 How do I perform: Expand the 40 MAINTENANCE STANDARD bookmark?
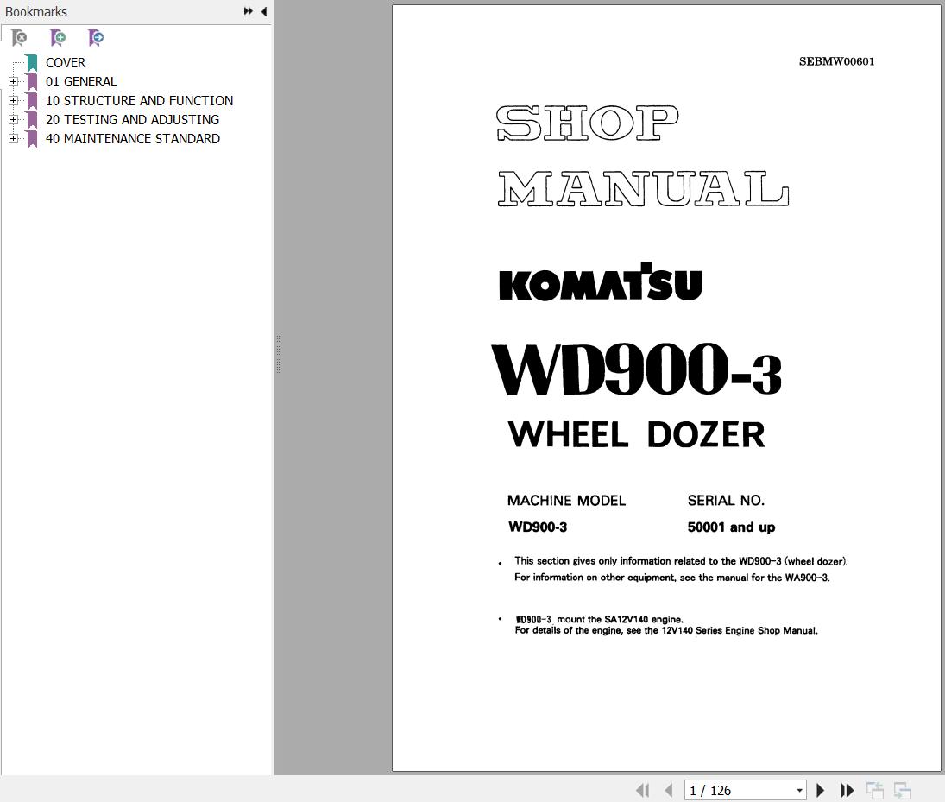13,139
